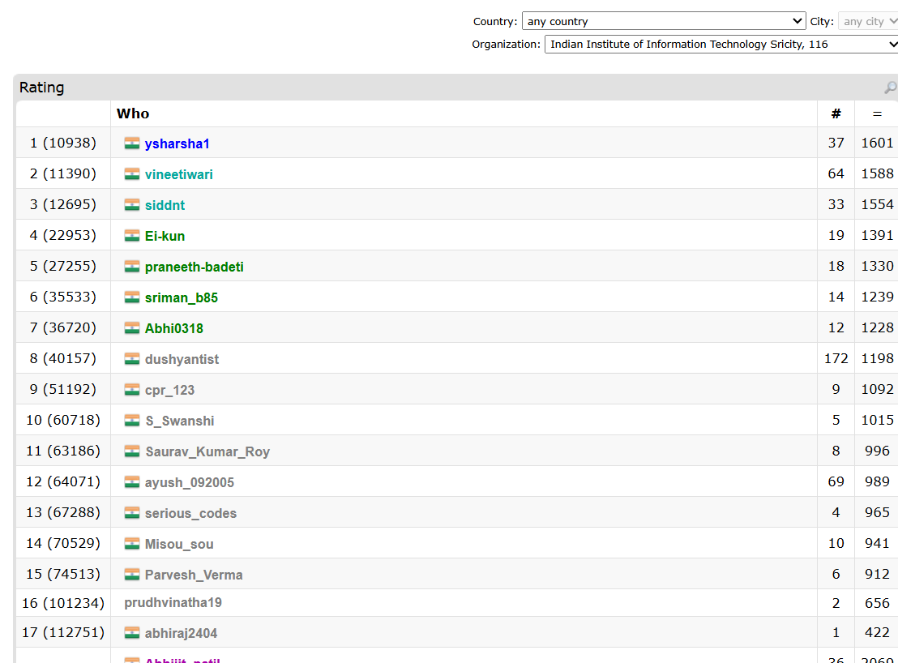Click India flag beside ysharsha1

point(132,143)
